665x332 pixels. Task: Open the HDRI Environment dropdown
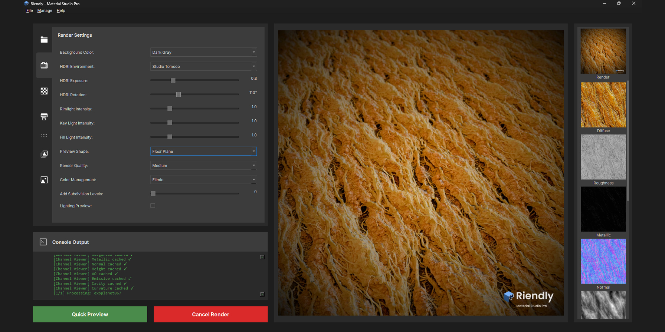click(203, 66)
